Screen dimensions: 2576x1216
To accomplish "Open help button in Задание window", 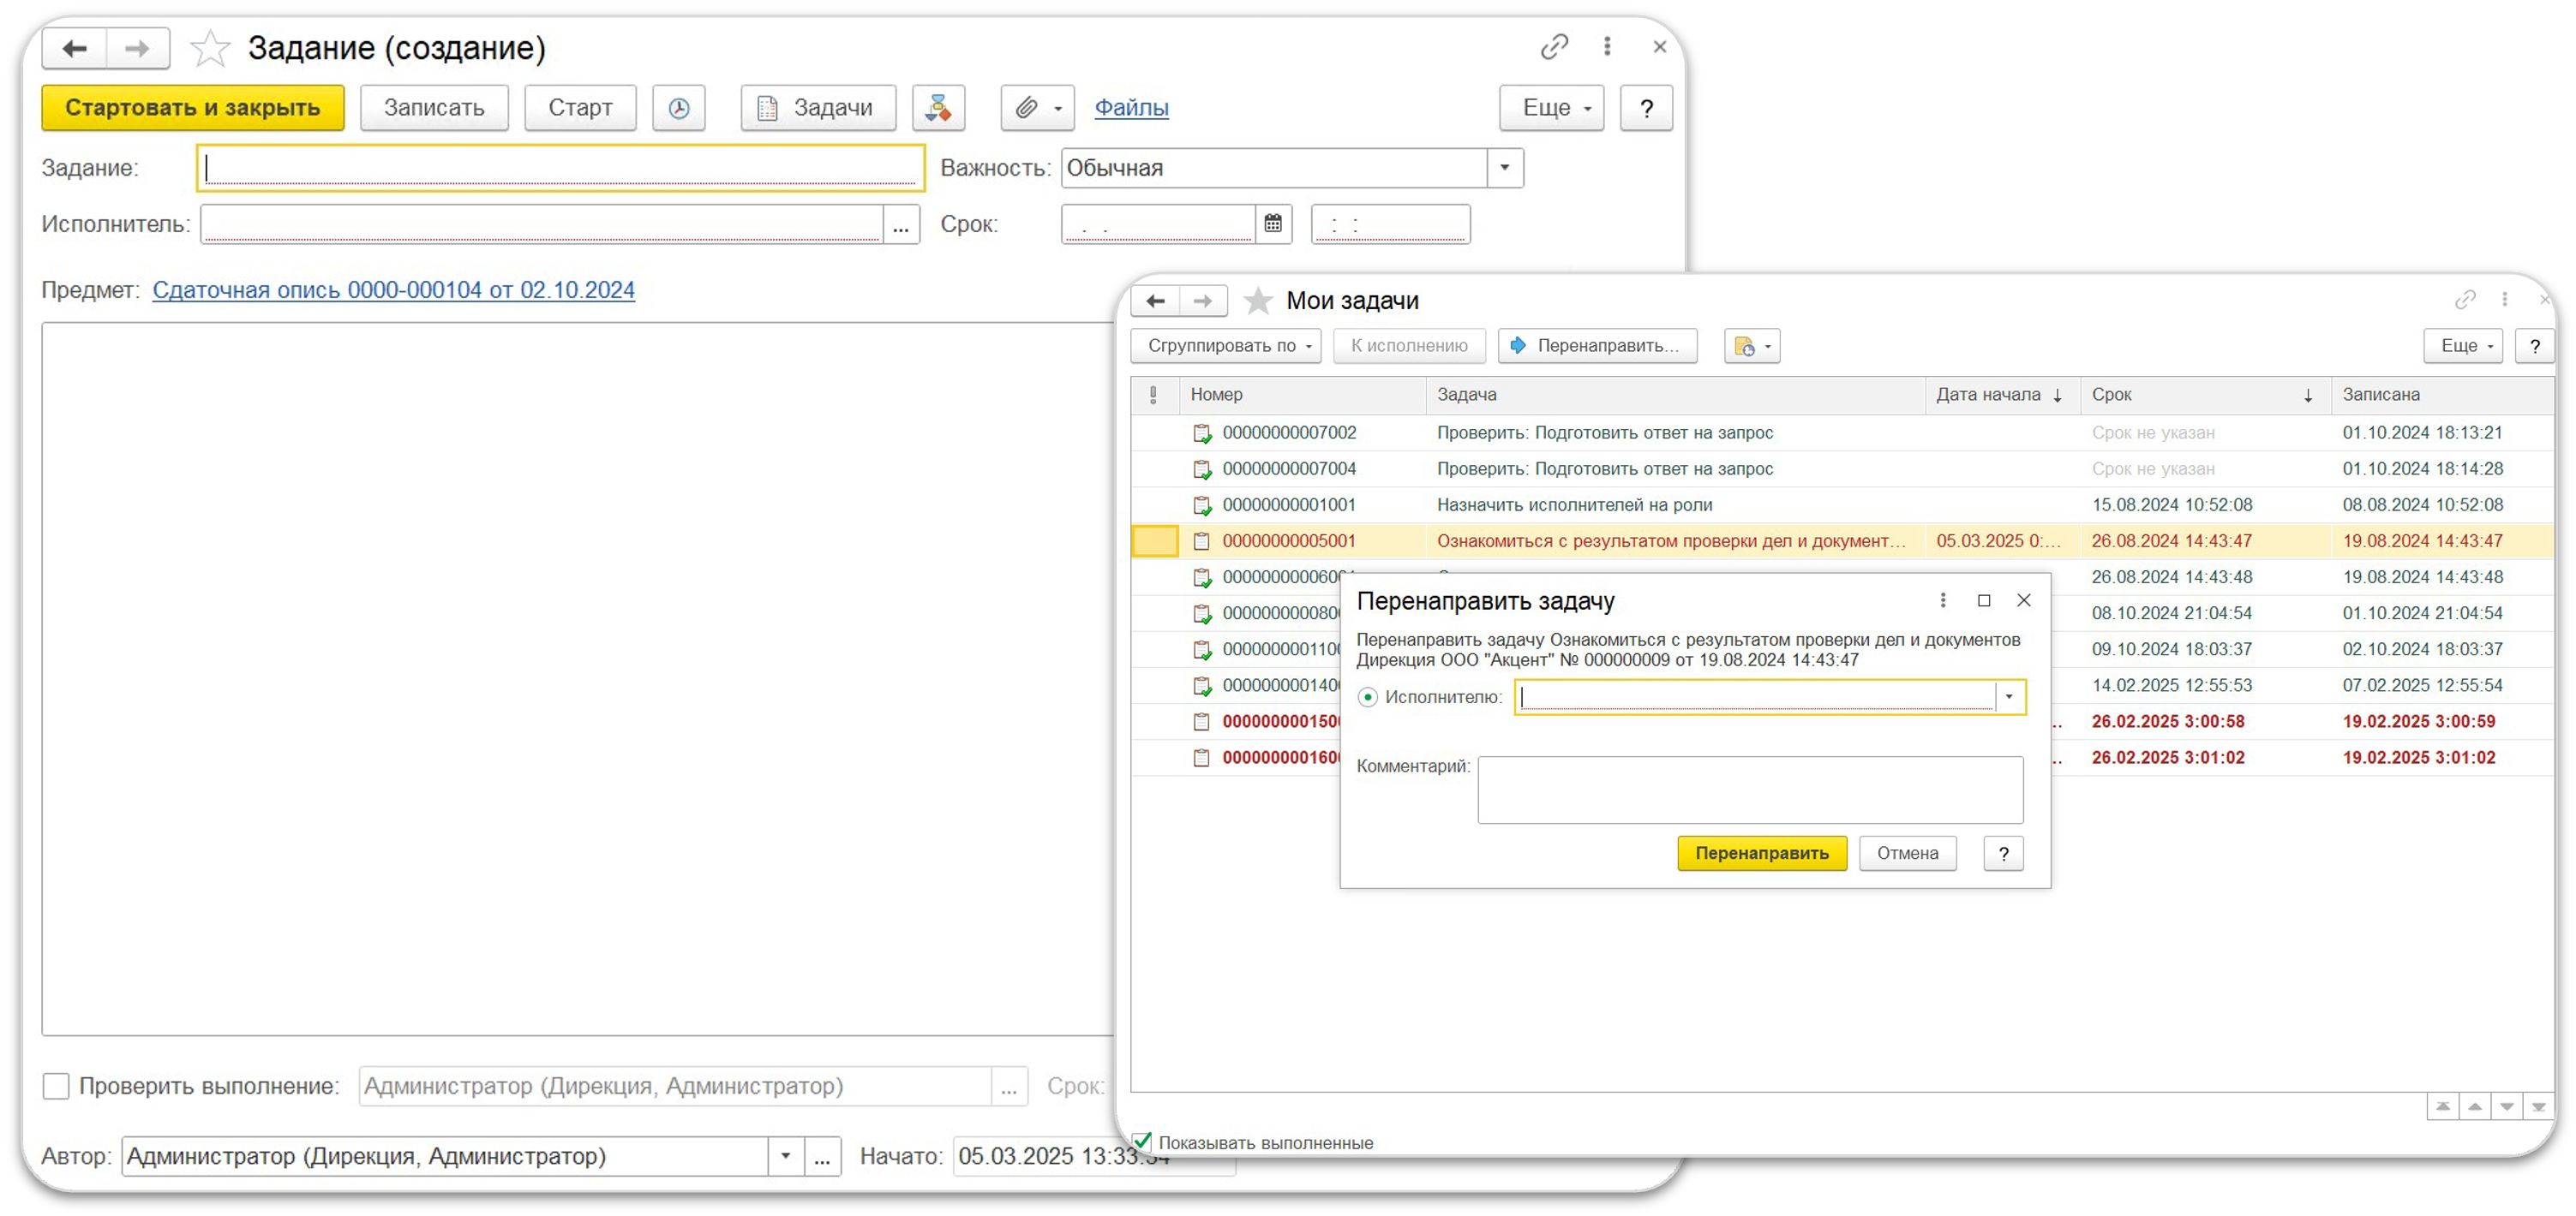I will pyautogui.click(x=1646, y=108).
